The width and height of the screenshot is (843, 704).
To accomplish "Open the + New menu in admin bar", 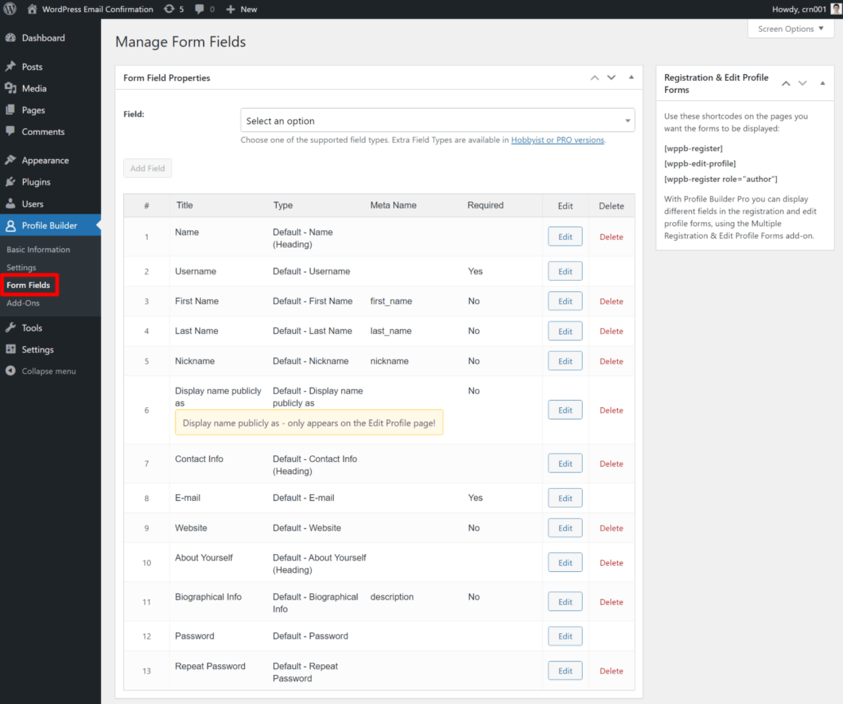I will click(241, 9).
